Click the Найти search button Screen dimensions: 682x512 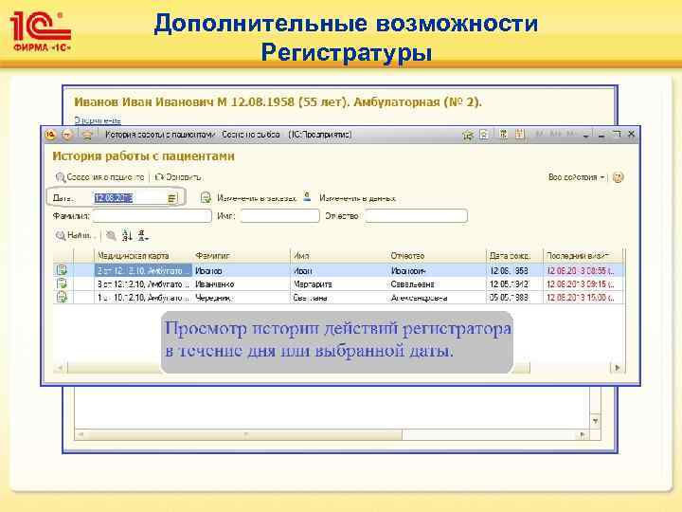[x=74, y=235]
